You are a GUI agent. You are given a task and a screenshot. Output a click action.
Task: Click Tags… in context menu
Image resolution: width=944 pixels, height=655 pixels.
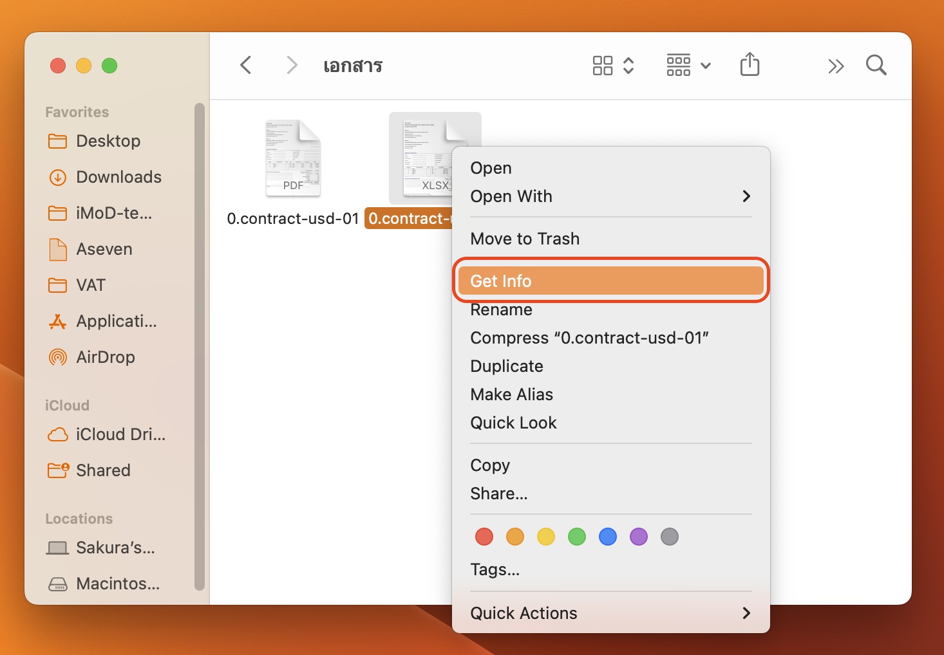(x=495, y=569)
